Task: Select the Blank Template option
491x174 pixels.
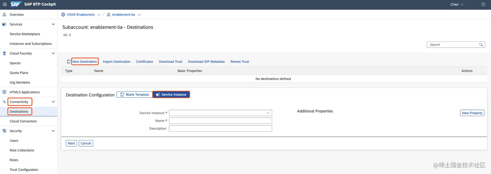Action: click(134, 95)
